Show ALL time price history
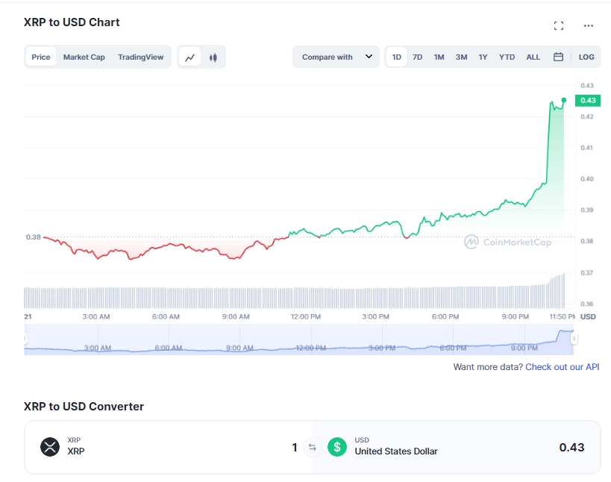Image resolution: width=611 pixels, height=482 pixels. point(533,57)
